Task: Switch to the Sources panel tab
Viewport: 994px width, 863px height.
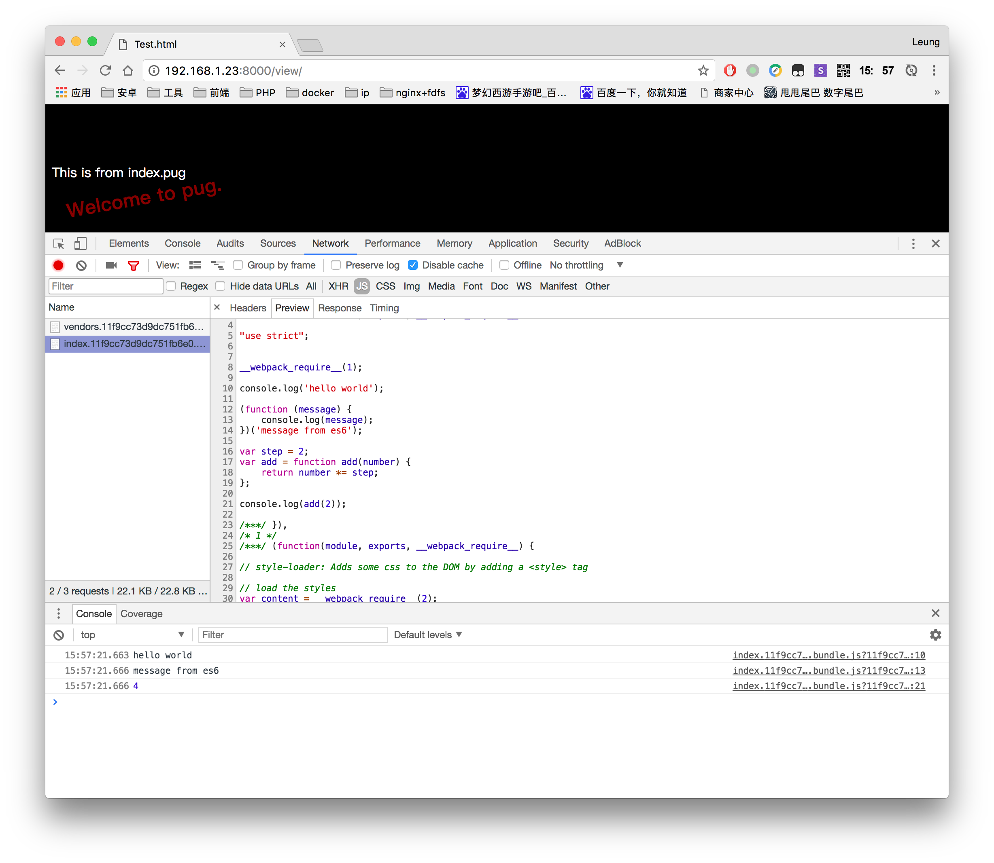Action: point(278,244)
